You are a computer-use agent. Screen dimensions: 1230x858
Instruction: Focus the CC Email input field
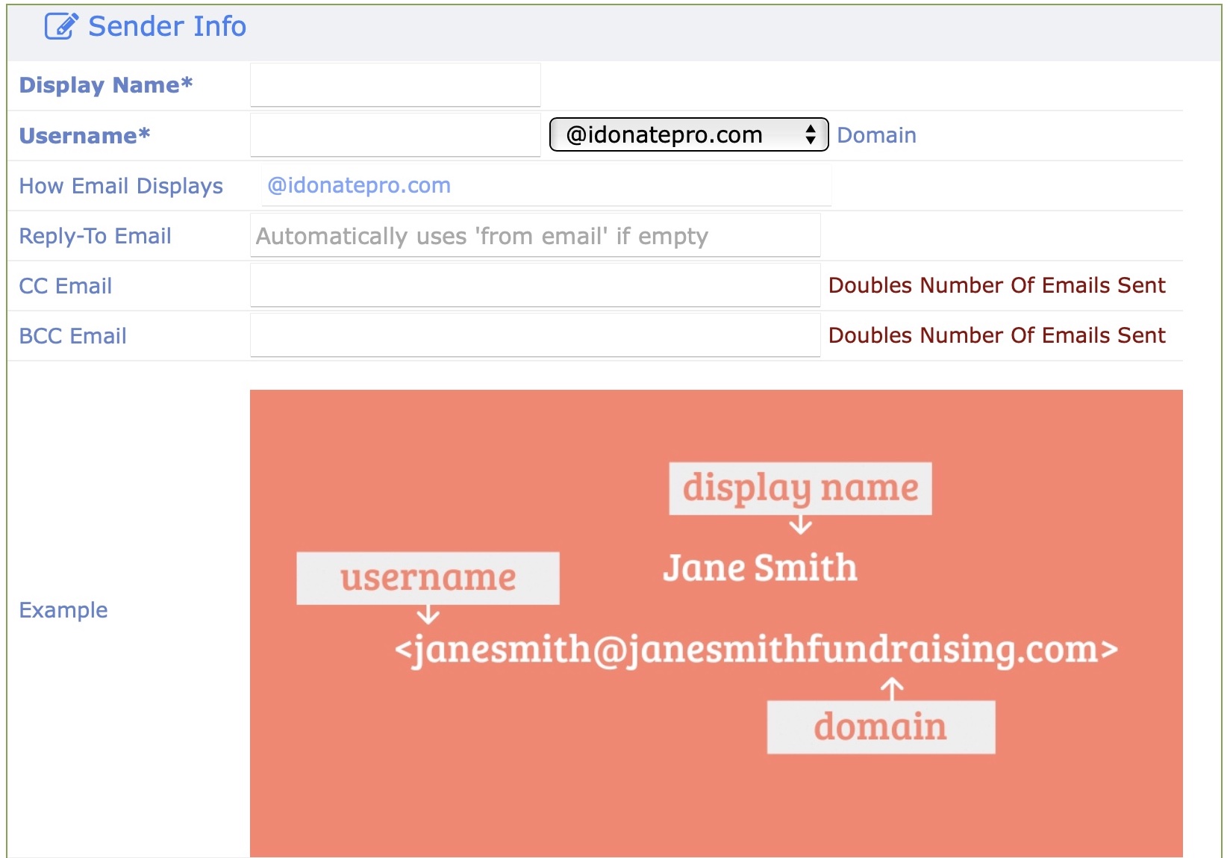point(535,285)
